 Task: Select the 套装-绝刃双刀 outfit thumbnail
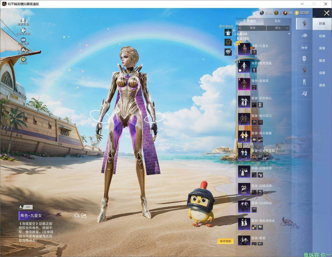click(244, 119)
